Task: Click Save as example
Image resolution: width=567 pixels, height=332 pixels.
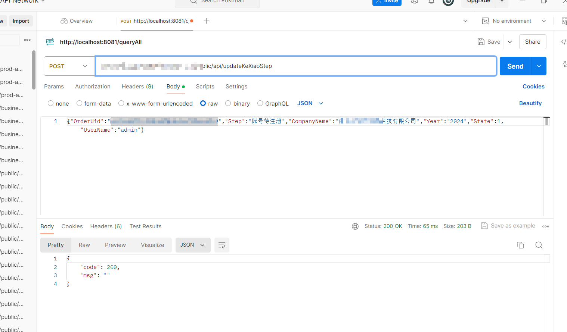Action: tap(508, 226)
